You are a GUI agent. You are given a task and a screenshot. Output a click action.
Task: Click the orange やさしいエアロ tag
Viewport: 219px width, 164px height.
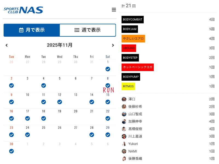tap(133, 39)
